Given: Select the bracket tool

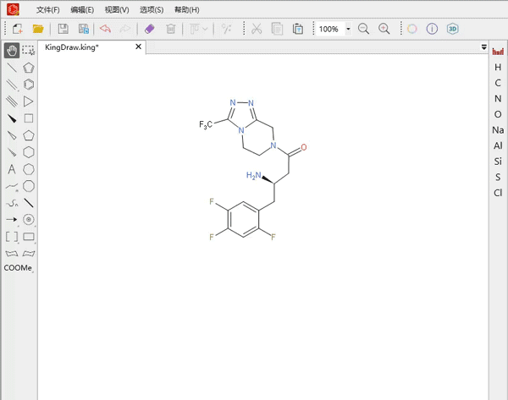Looking at the screenshot, I should 12,237.
